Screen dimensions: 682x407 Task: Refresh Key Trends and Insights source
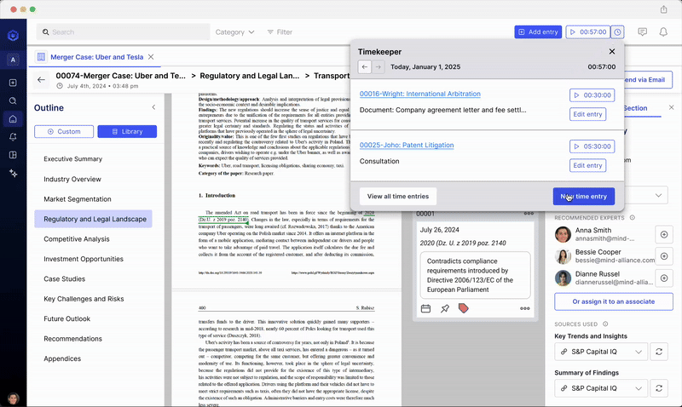coord(659,352)
